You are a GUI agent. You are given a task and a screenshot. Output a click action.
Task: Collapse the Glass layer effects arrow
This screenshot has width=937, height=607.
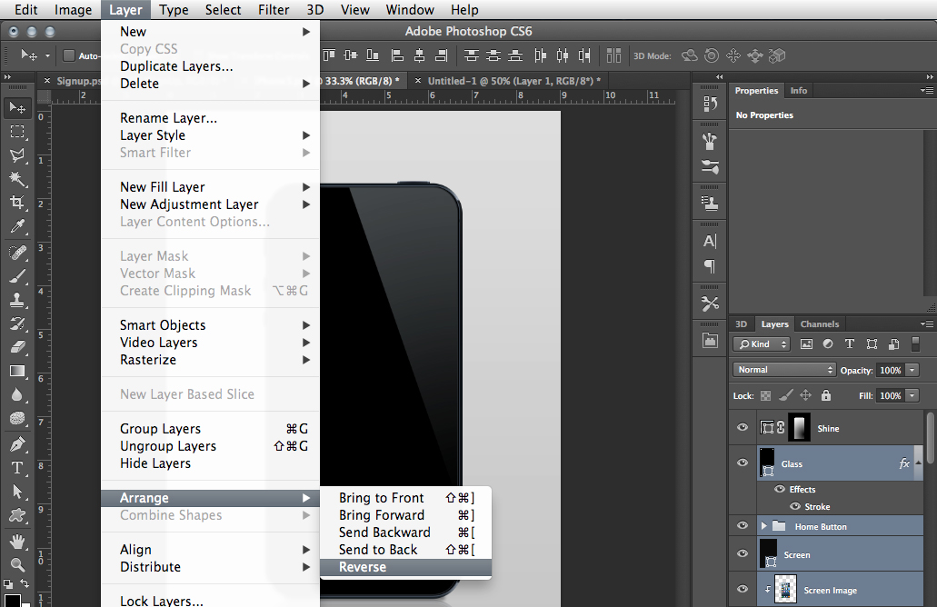(x=919, y=463)
